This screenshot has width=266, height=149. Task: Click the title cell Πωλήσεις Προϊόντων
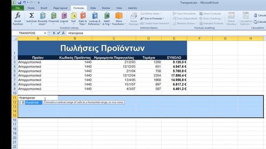pyautogui.click(x=103, y=48)
